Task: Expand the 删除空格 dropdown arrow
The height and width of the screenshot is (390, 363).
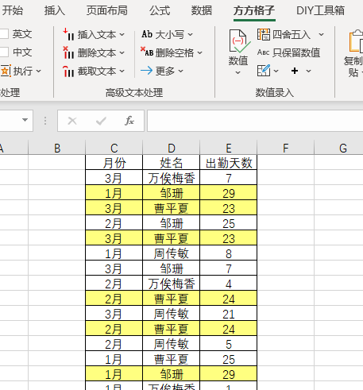Action: 200,53
